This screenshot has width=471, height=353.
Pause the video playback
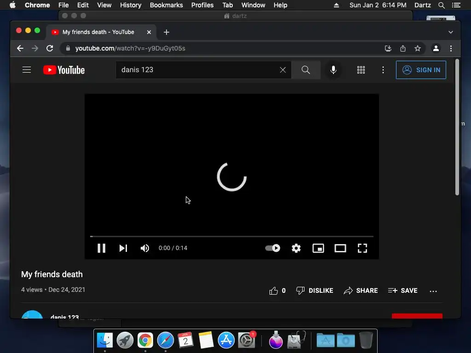coord(102,248)
